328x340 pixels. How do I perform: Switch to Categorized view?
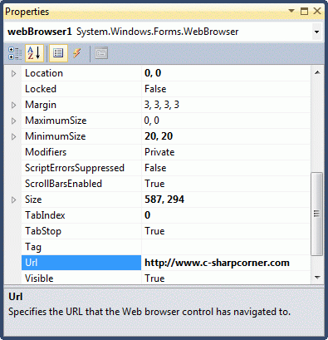click(15, 53)
